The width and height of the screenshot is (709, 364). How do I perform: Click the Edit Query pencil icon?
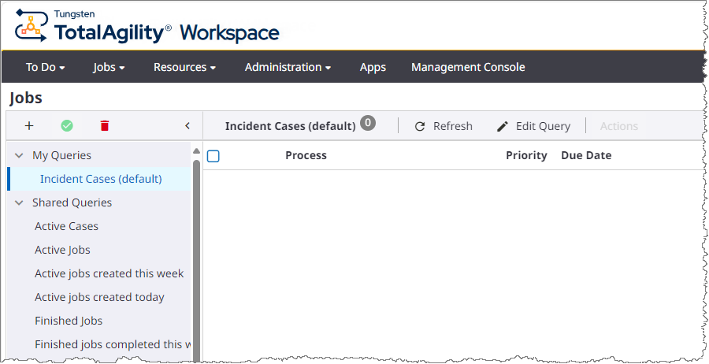tap(503, 127)
